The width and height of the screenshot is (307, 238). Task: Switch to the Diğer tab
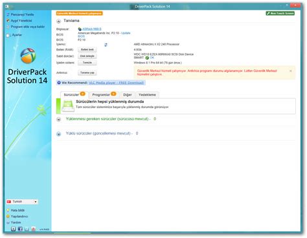coord(128,94)
